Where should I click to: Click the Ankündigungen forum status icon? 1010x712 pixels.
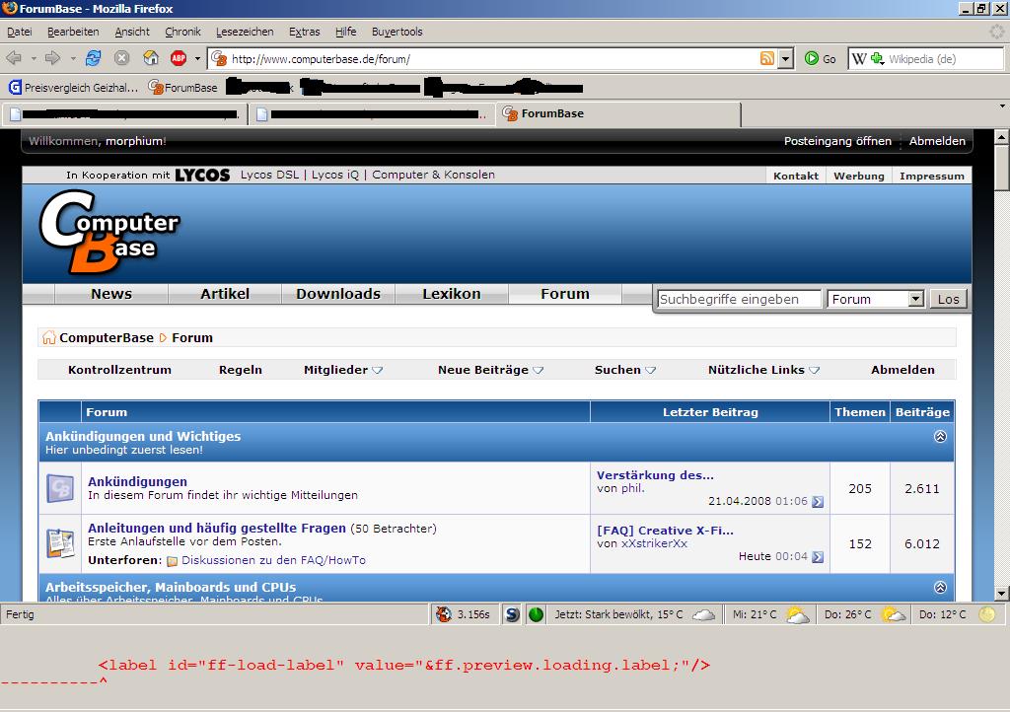(x=60, y=488)
